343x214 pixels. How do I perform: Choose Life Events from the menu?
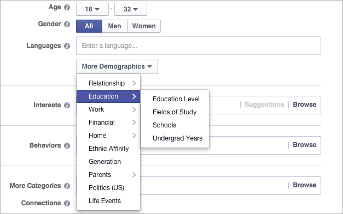108,201
